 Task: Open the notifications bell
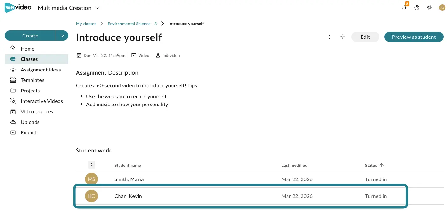pyautogui.click(x=404, y=8)
